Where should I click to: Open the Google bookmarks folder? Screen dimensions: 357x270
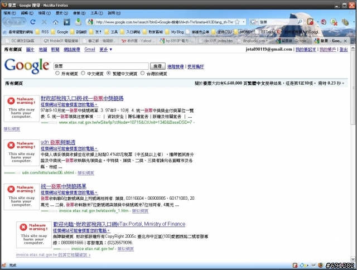[x=60, y=32]
